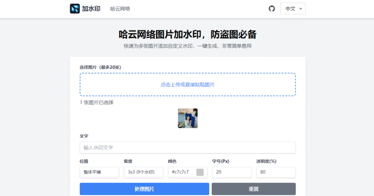374x196 pixels.
Task: Open the 中文 language dropdown
Action: pyautogui.click(x=293, y=8)
